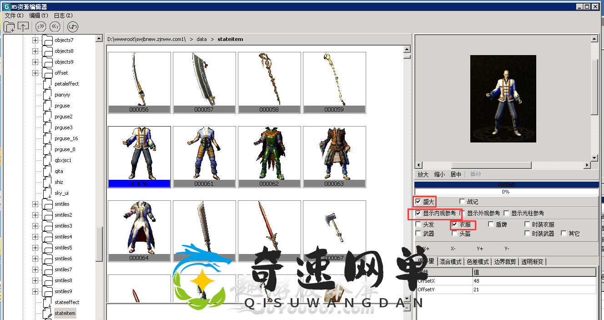Enable the 显示外观参考 checkbox
The width and height of the screenshot is (604, 320).
(463, 213)
